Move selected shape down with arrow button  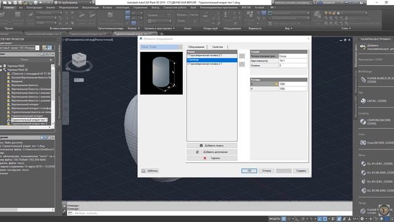[x=242, y=64]
